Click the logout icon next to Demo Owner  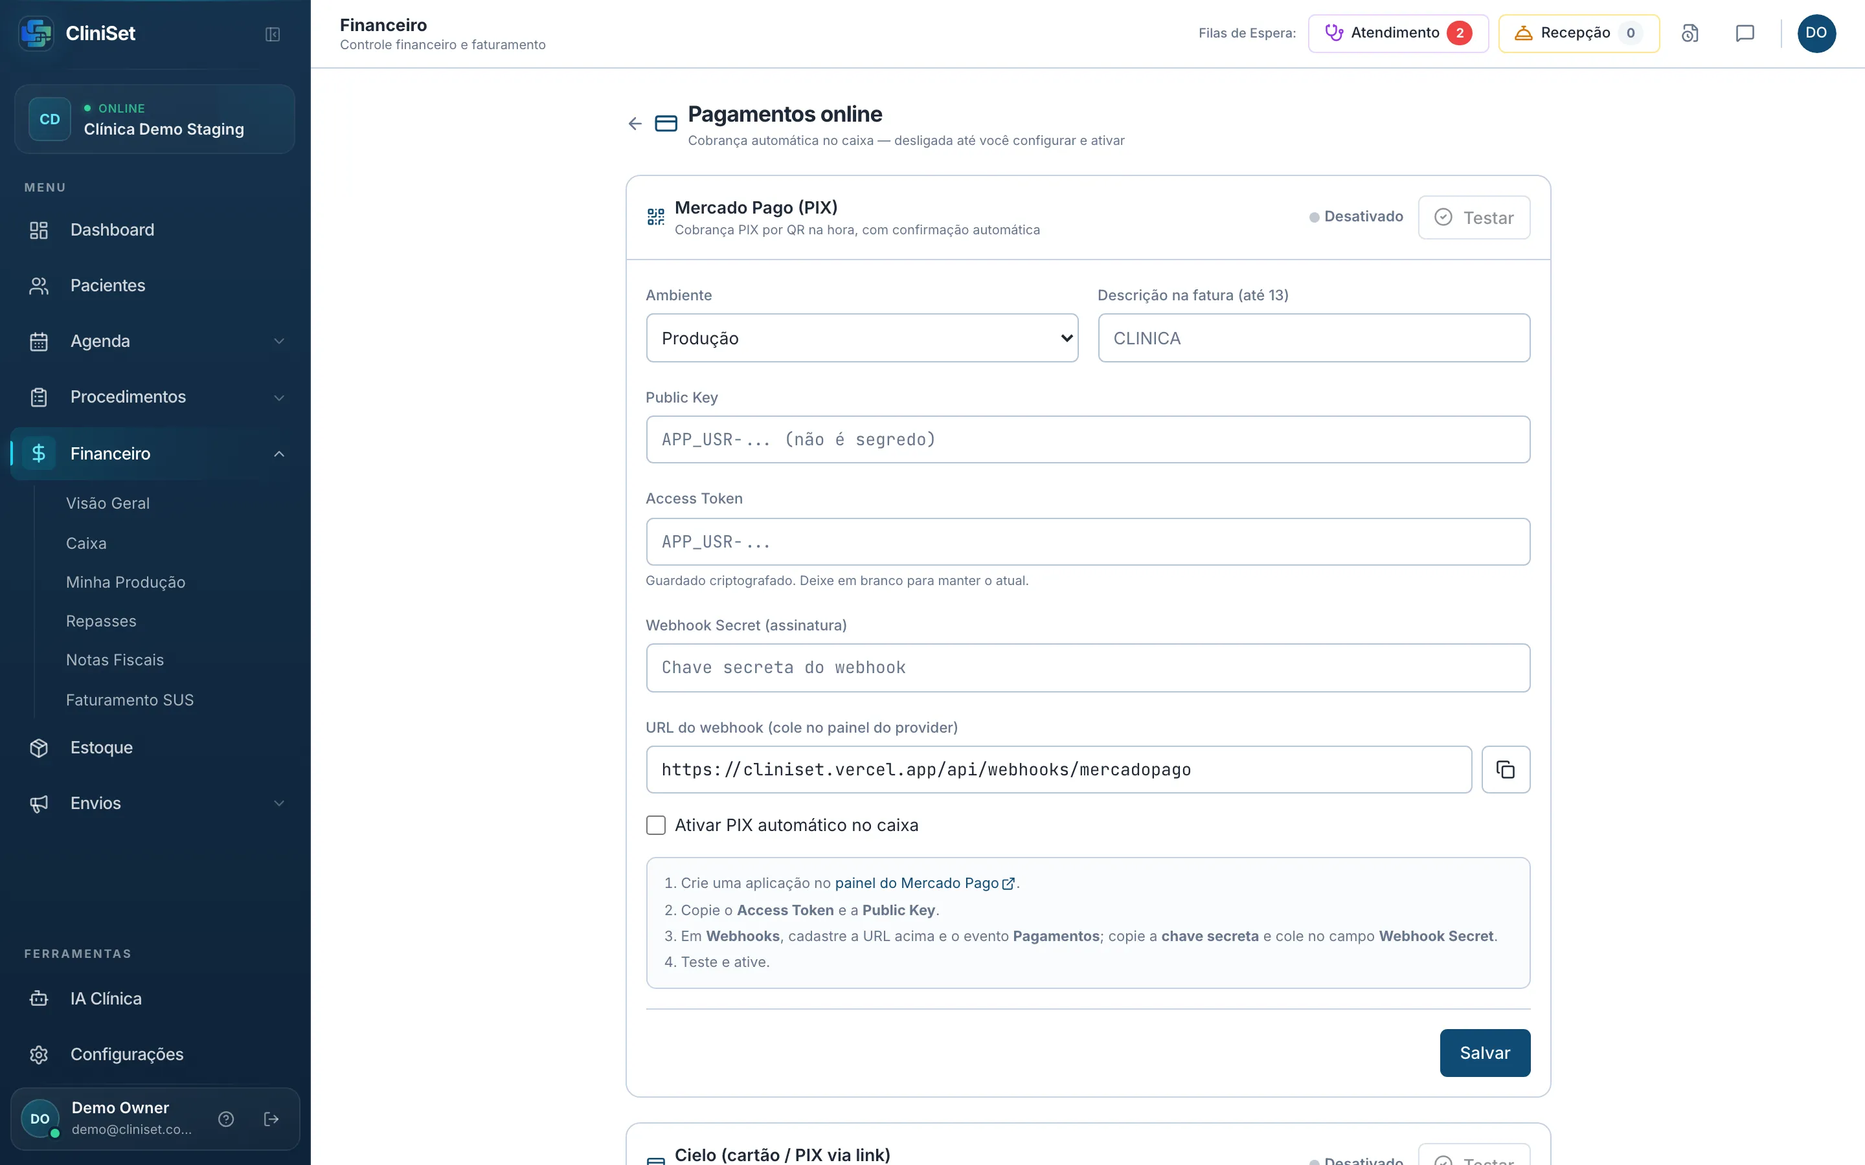click(x=271, y=1119)
